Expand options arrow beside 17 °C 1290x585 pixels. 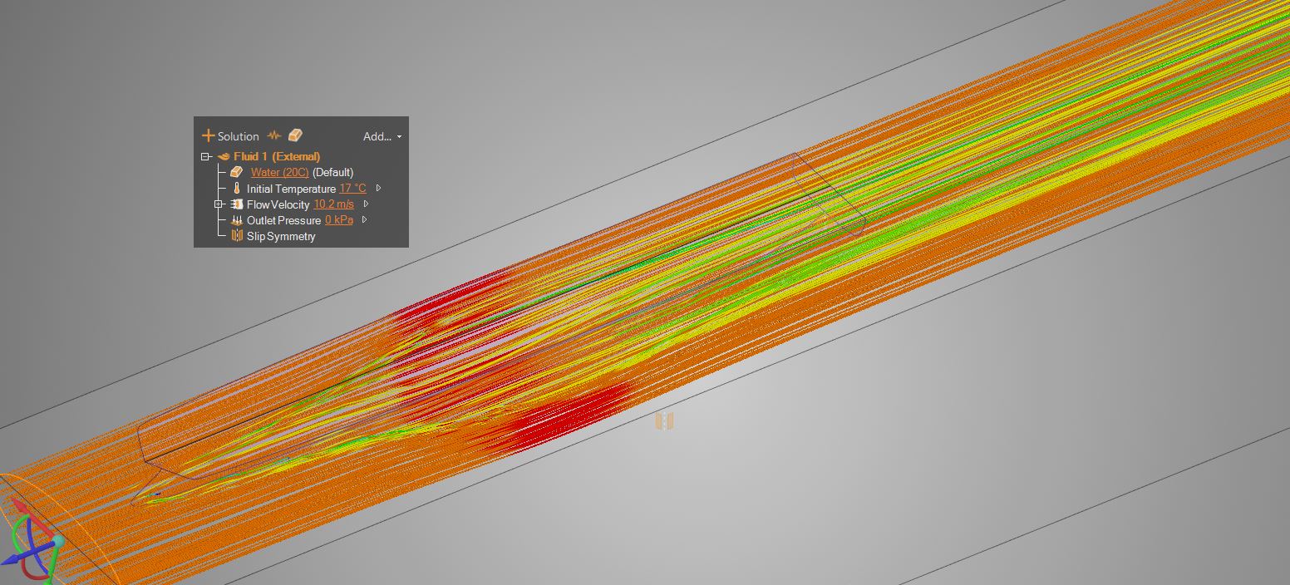pos(378,189)
